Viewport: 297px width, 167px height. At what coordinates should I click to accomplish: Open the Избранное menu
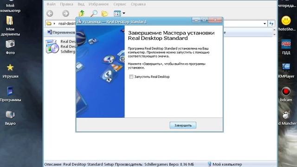coord(99,4)
